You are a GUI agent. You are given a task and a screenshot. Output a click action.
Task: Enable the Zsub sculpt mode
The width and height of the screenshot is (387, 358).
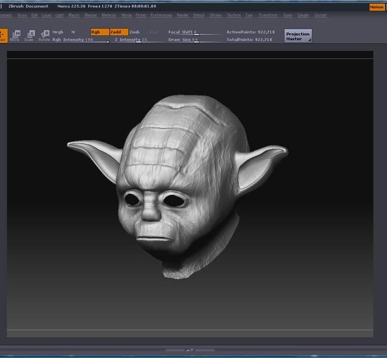click(x=134, y=32)
